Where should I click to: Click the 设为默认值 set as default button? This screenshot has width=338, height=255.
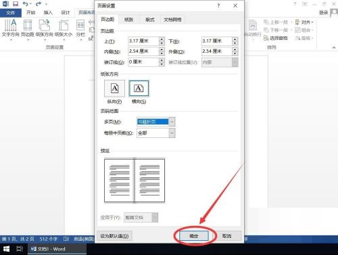click(114, 236)
